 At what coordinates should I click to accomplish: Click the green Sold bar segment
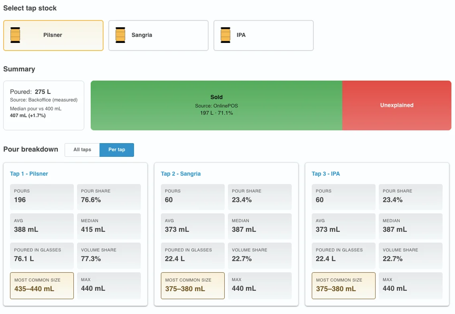tap(217, 105)
